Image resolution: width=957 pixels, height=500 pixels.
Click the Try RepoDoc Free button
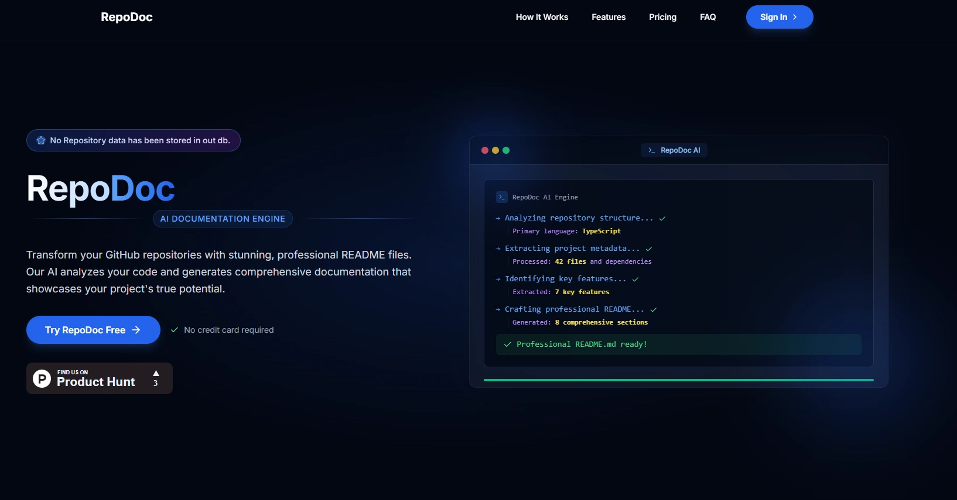click(x=93, y=330)
